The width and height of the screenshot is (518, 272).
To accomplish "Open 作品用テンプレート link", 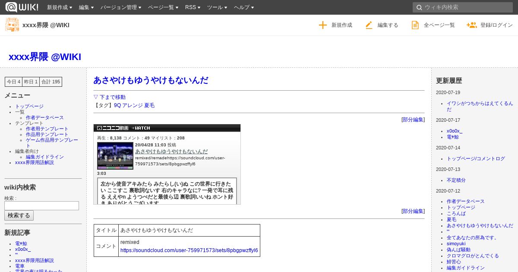I will 47,134.
